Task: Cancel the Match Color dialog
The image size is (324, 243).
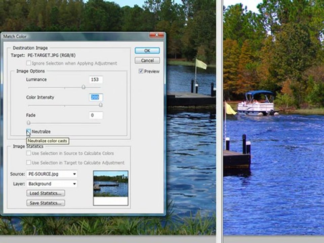Action: pos(147,60)
